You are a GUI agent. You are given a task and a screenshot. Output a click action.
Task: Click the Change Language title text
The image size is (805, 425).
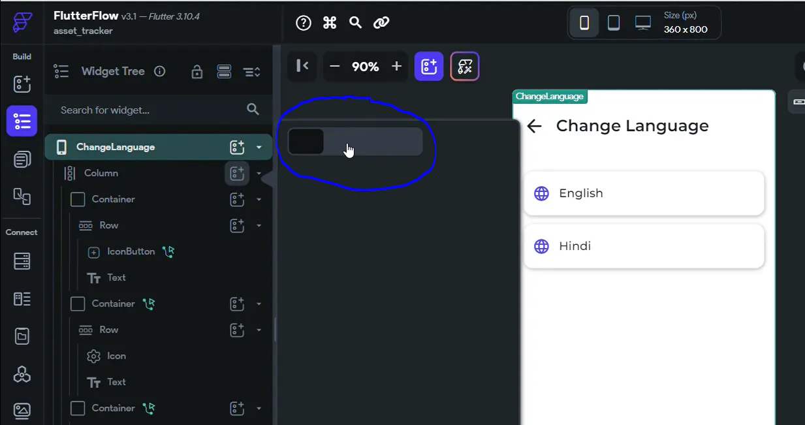pos(632,125)
